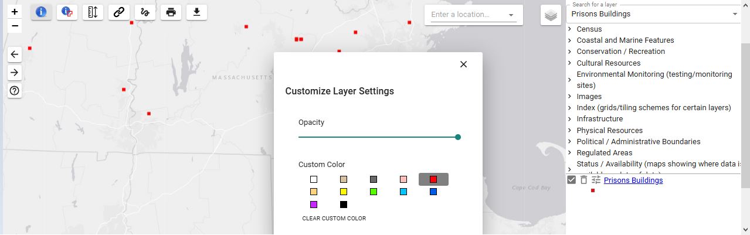The width and height of the screenshot is (750, 235).
Task: Go to the previous map extent
Action: [x=15, y=55]
